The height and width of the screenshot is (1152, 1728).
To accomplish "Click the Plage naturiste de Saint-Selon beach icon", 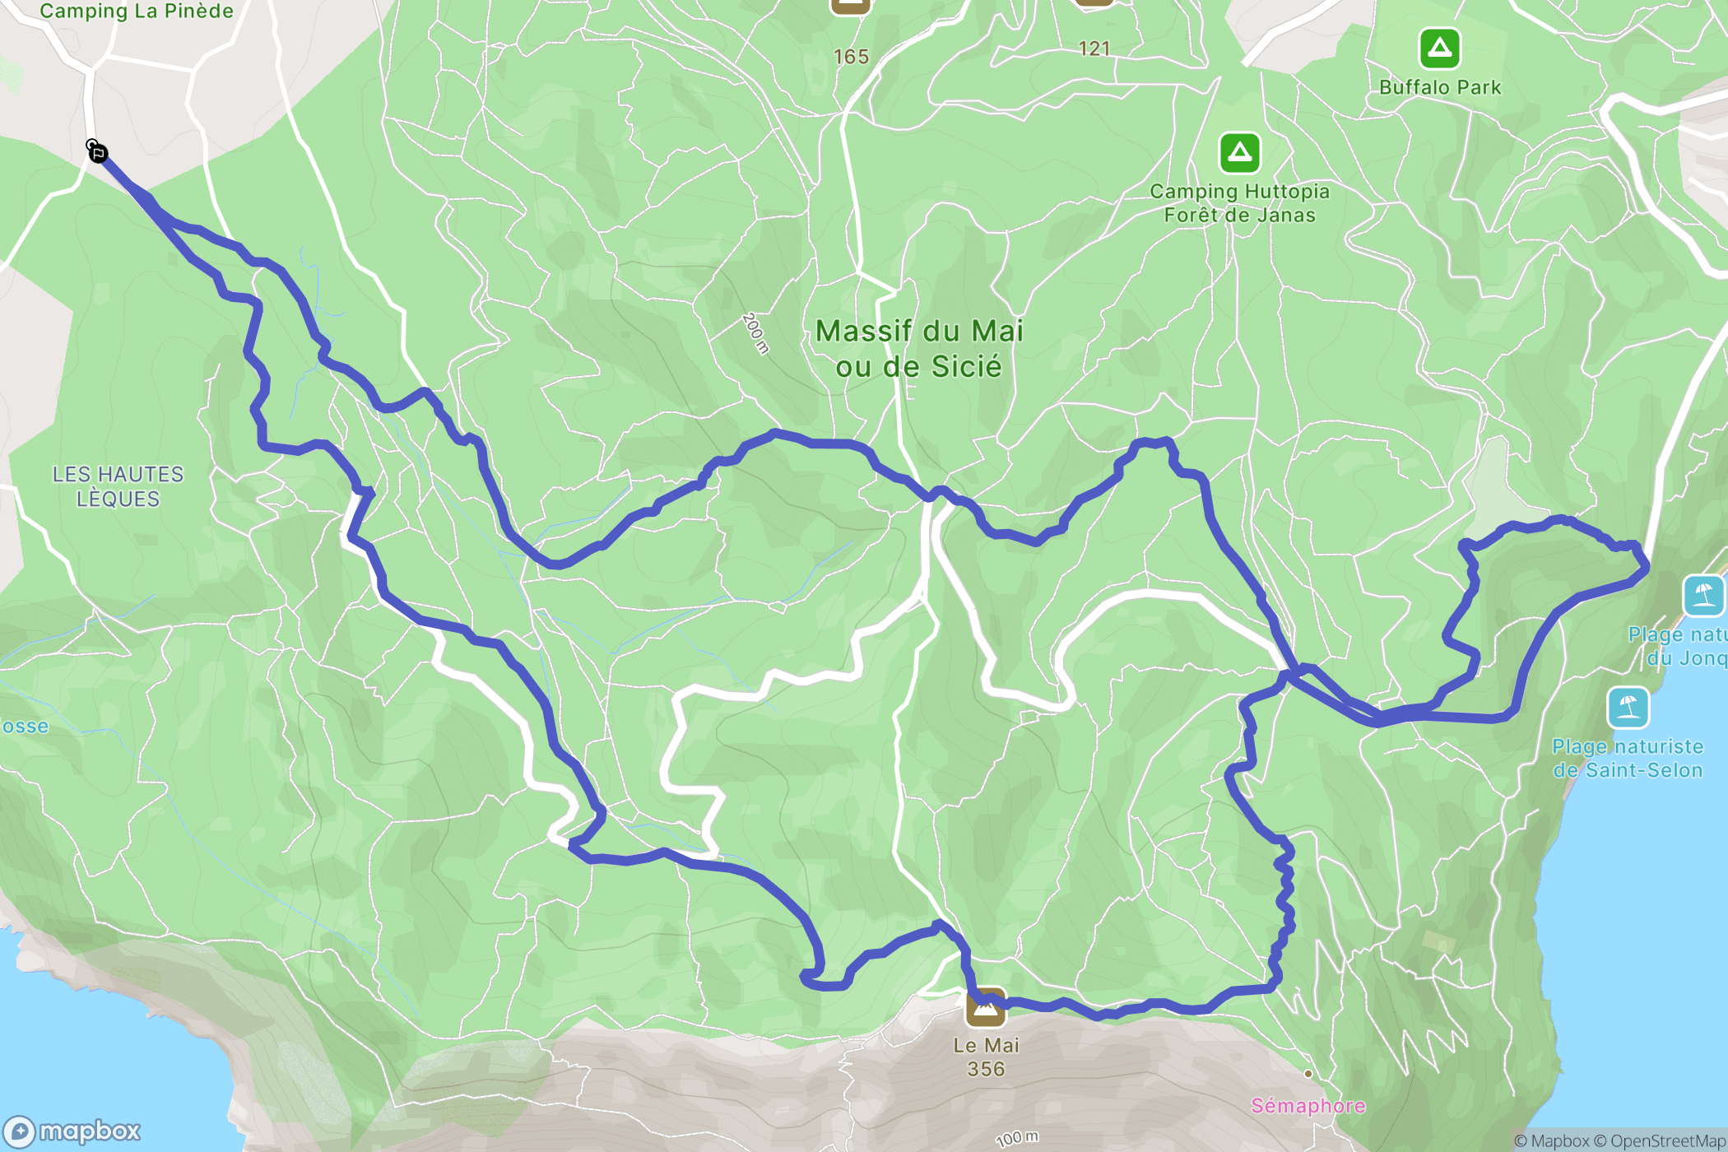I will click(1628, 708).
